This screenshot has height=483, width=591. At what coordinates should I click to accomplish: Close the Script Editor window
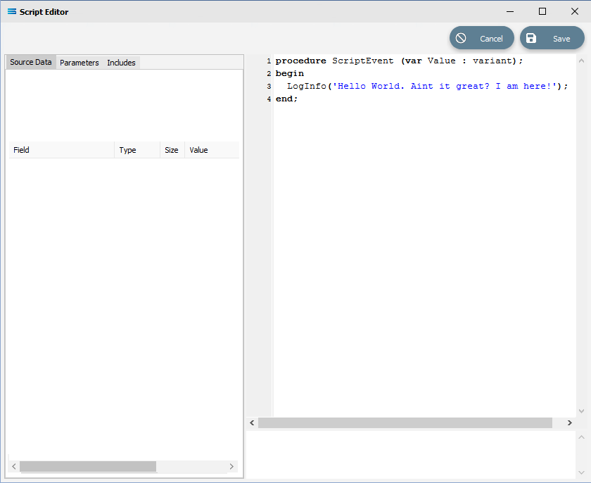(575, 12)
